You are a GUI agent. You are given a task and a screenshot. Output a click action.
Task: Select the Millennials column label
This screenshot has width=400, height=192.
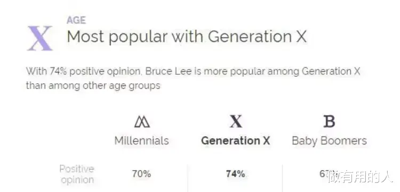pyautogui.click(x=141, y=141)
